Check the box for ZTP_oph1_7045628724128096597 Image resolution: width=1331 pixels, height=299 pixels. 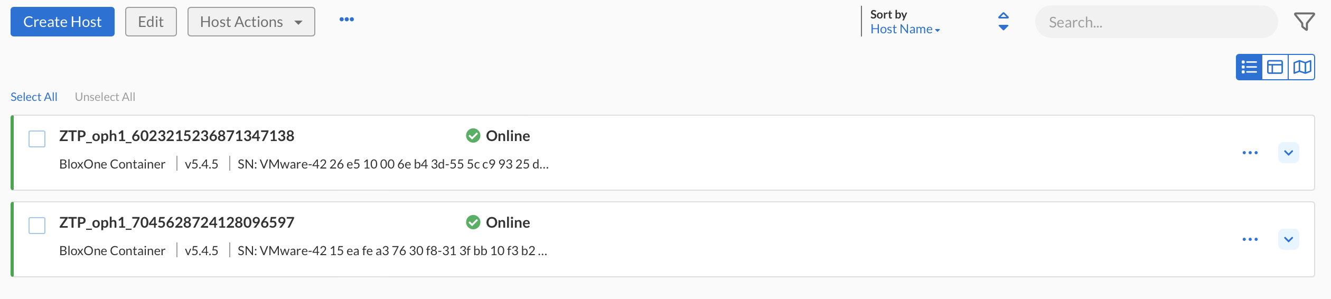(x=37, y=226)
